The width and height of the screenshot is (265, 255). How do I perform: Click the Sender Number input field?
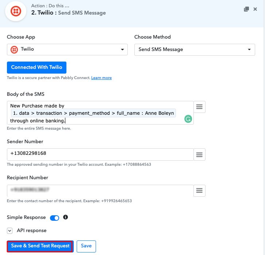point(100,154)
